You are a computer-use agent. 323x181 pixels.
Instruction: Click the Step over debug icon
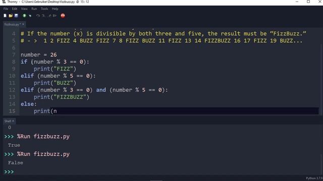click(x=38, y=16)
